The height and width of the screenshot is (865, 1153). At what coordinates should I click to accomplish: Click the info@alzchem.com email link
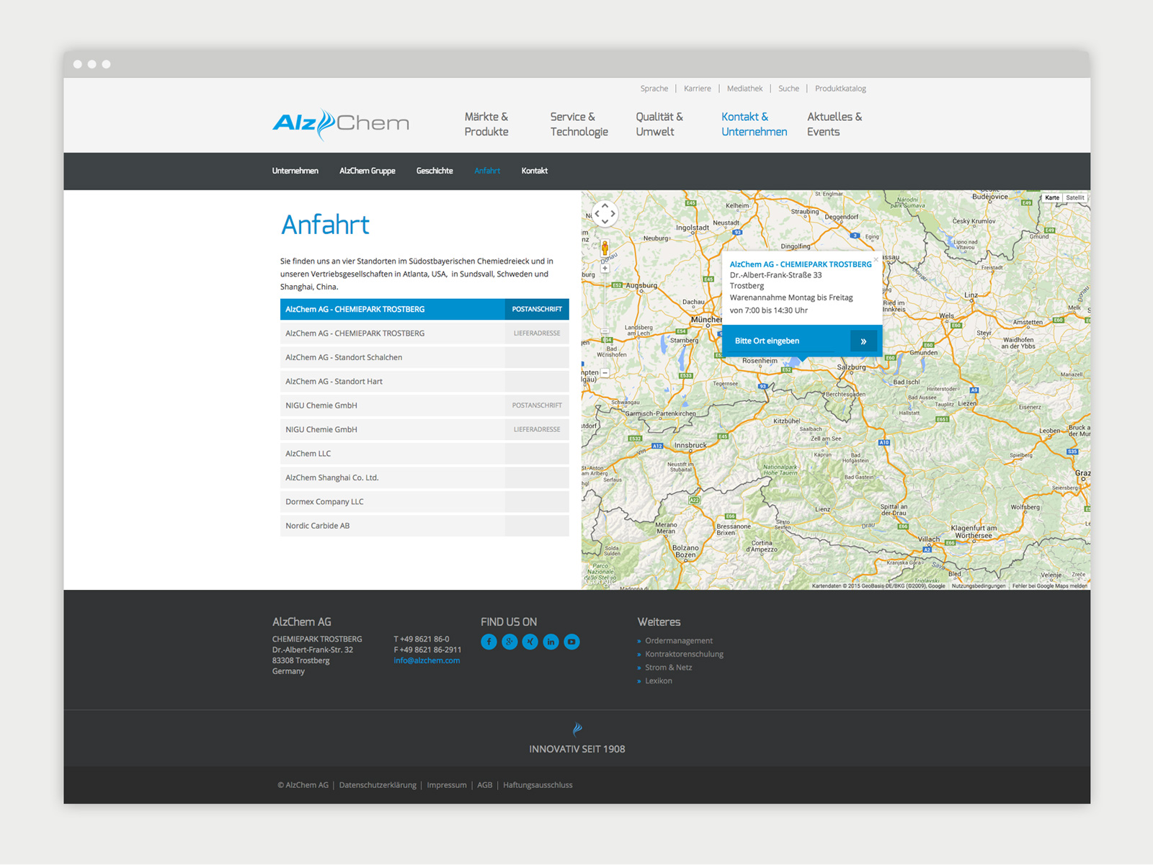click(x=427, y=660)
